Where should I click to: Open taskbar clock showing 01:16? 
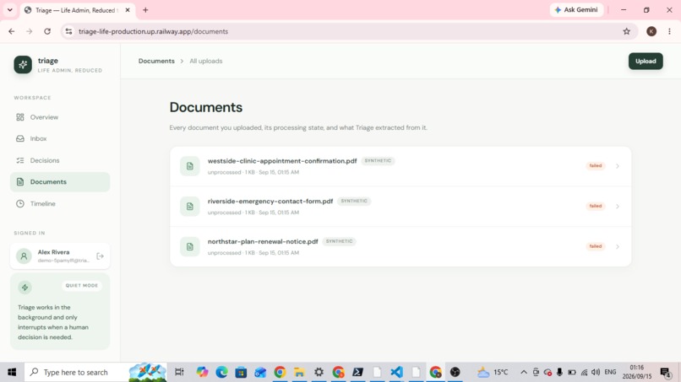tap(637, 372)
